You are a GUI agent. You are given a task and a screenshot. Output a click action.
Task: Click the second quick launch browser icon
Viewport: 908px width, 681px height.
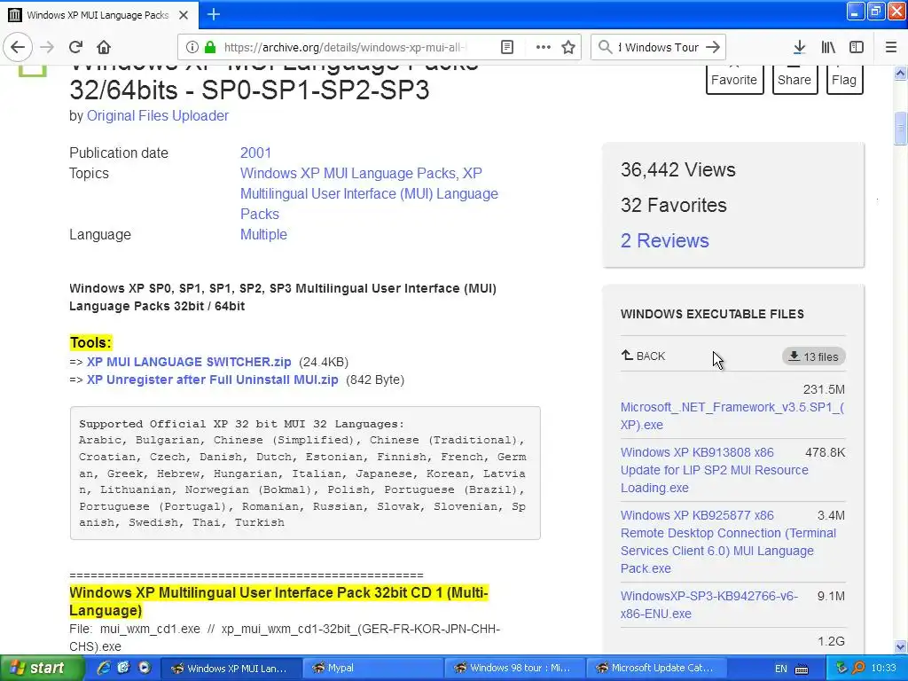123,668
